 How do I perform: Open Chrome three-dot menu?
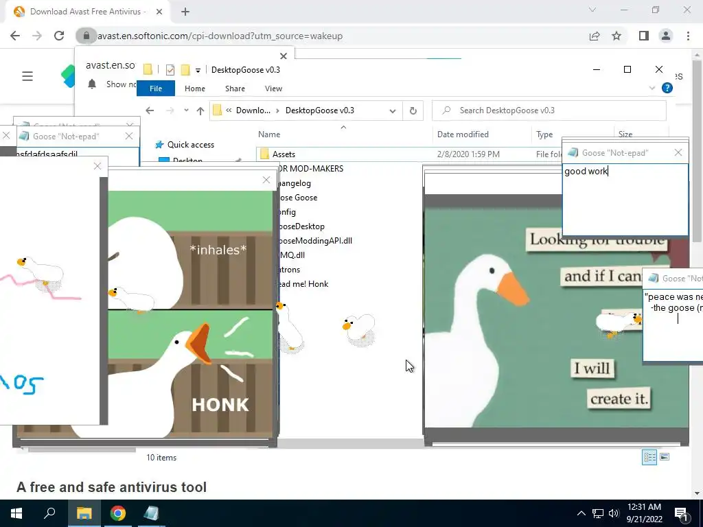click(688, 36)
